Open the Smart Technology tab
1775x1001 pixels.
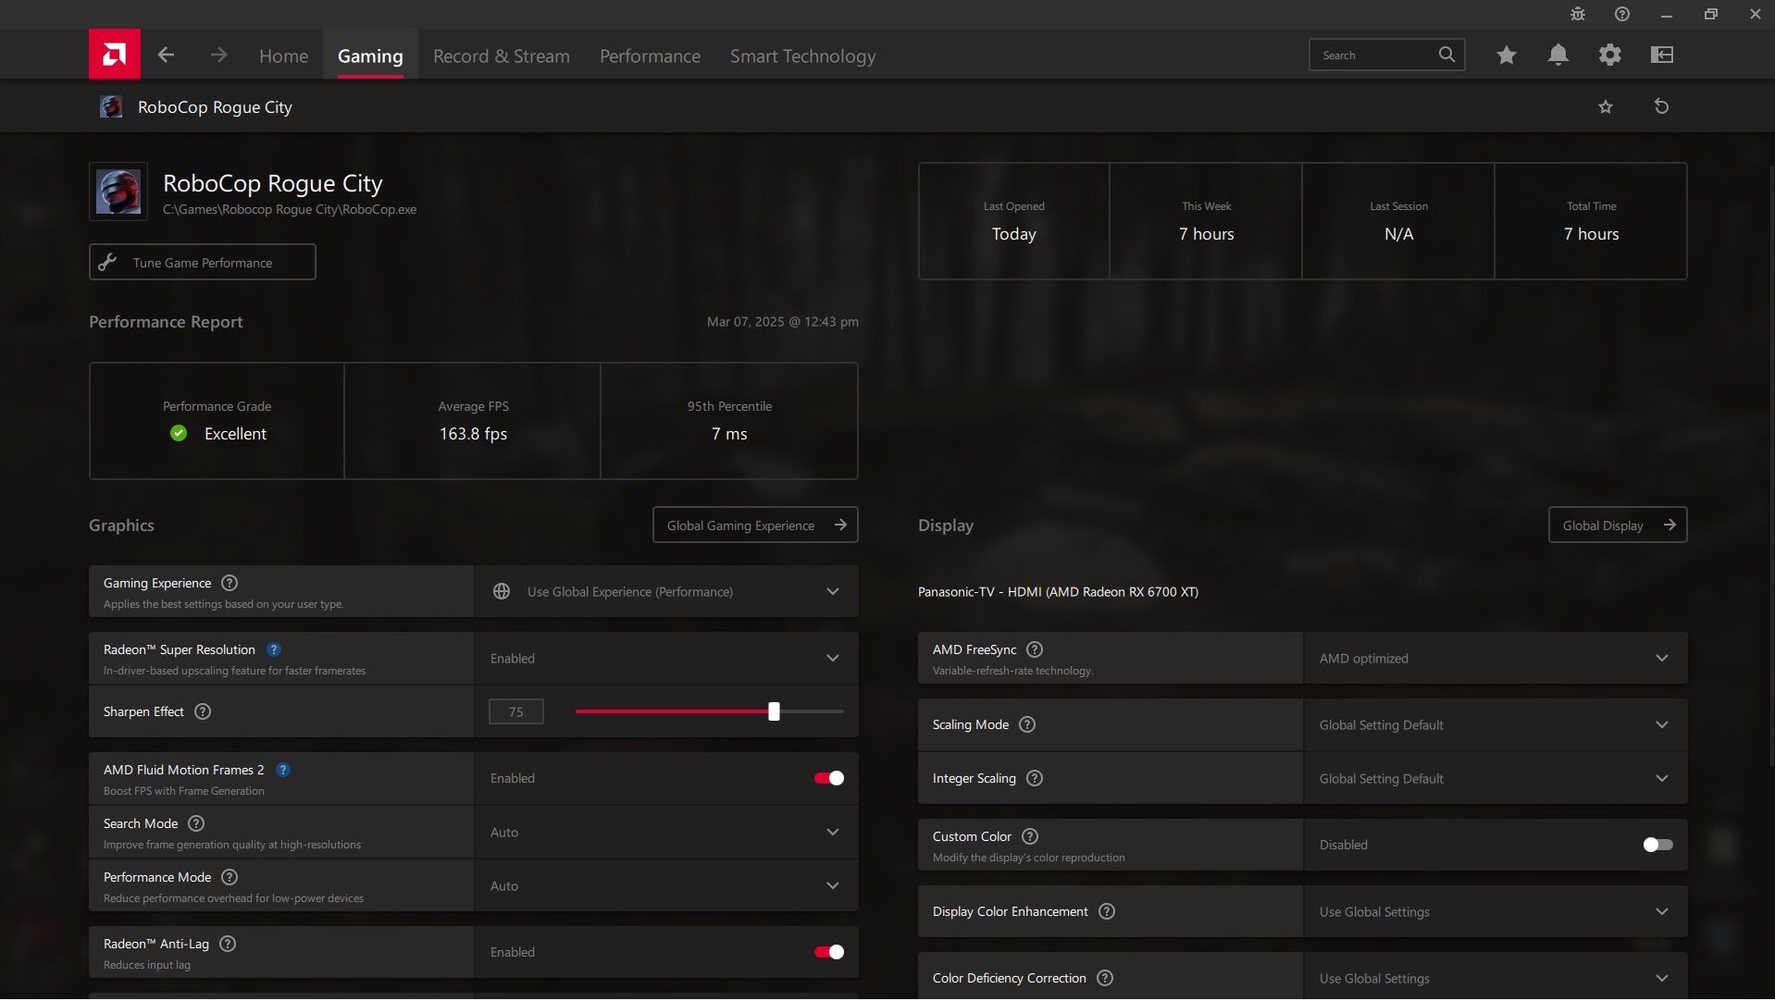[x=802, y=56]
